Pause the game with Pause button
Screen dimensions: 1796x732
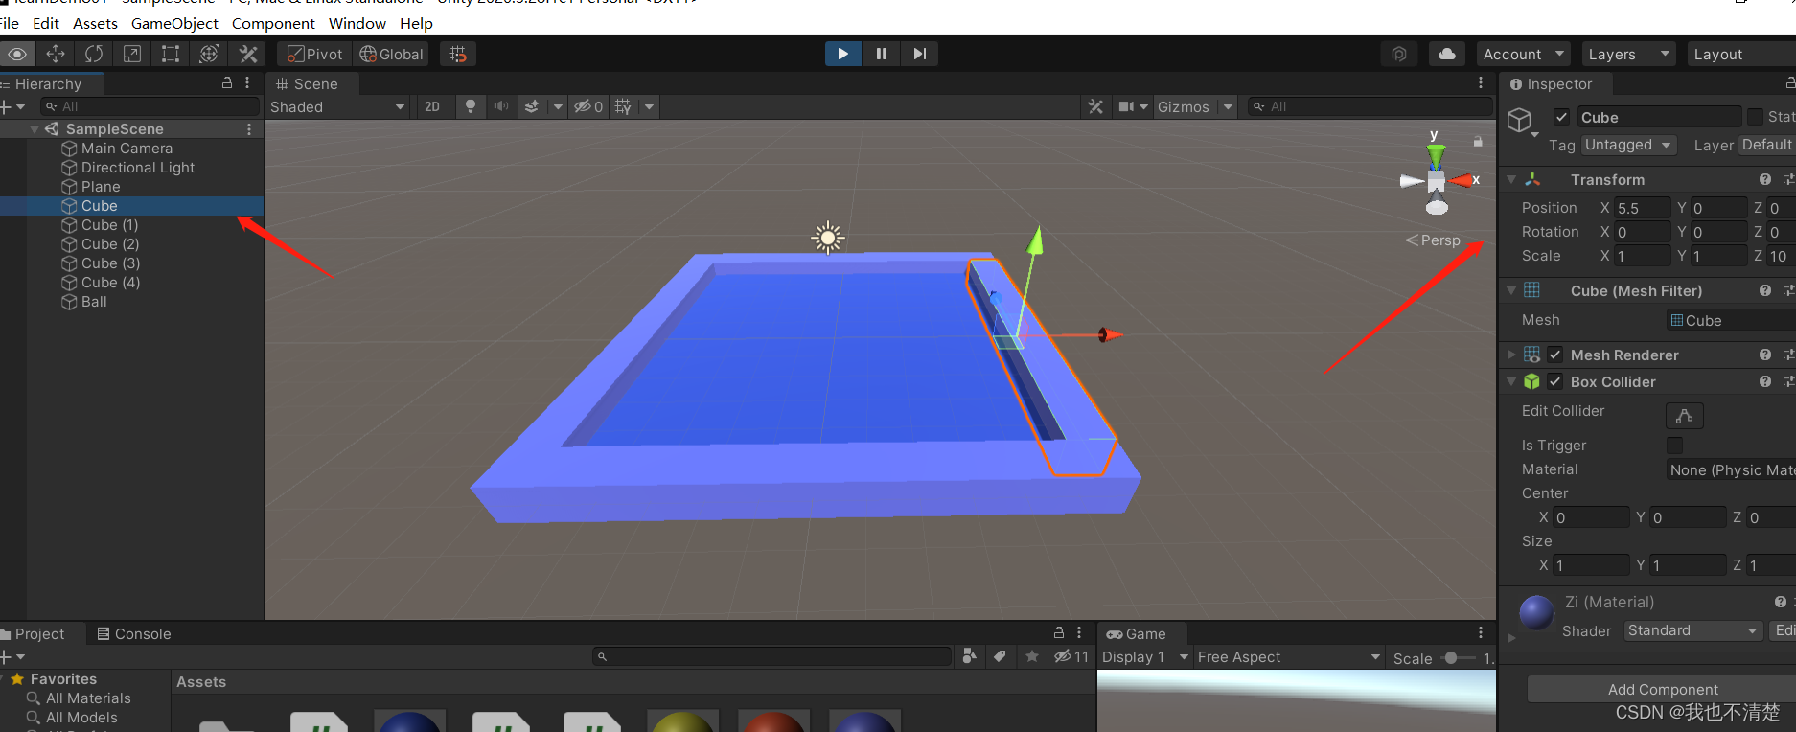pos(881,54)
